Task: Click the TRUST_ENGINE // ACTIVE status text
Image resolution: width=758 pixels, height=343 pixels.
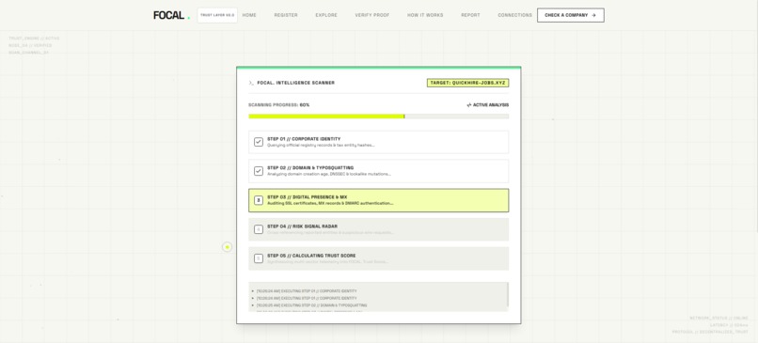Action: 34,39
